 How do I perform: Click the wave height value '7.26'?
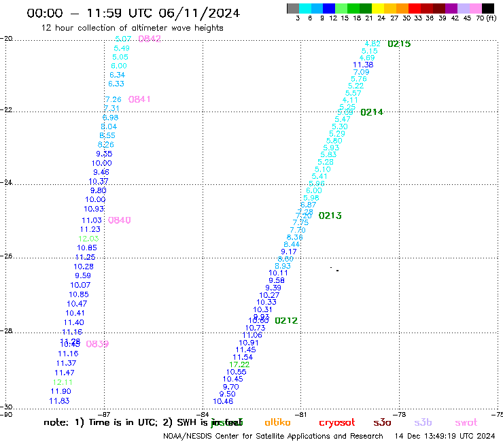click(x=114, y=99)
